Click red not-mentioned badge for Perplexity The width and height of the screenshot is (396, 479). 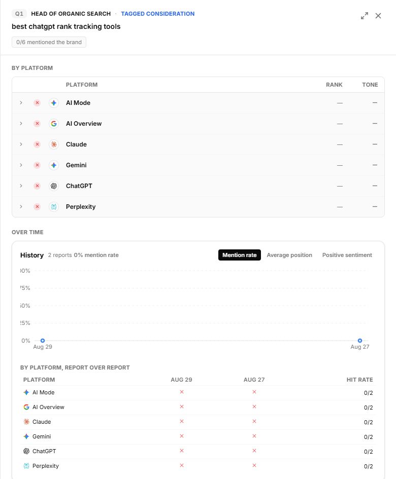pyautogui.click(x=37, y=207)
